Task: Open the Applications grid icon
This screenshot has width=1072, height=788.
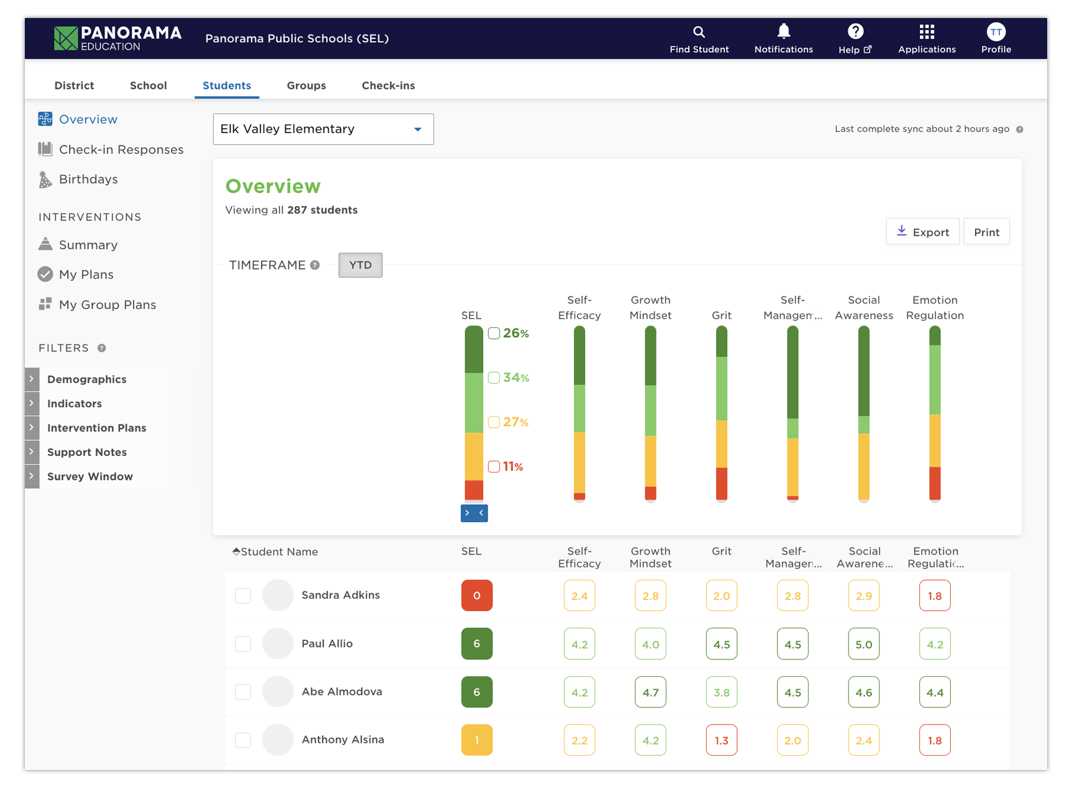Action: click(927, 32)
